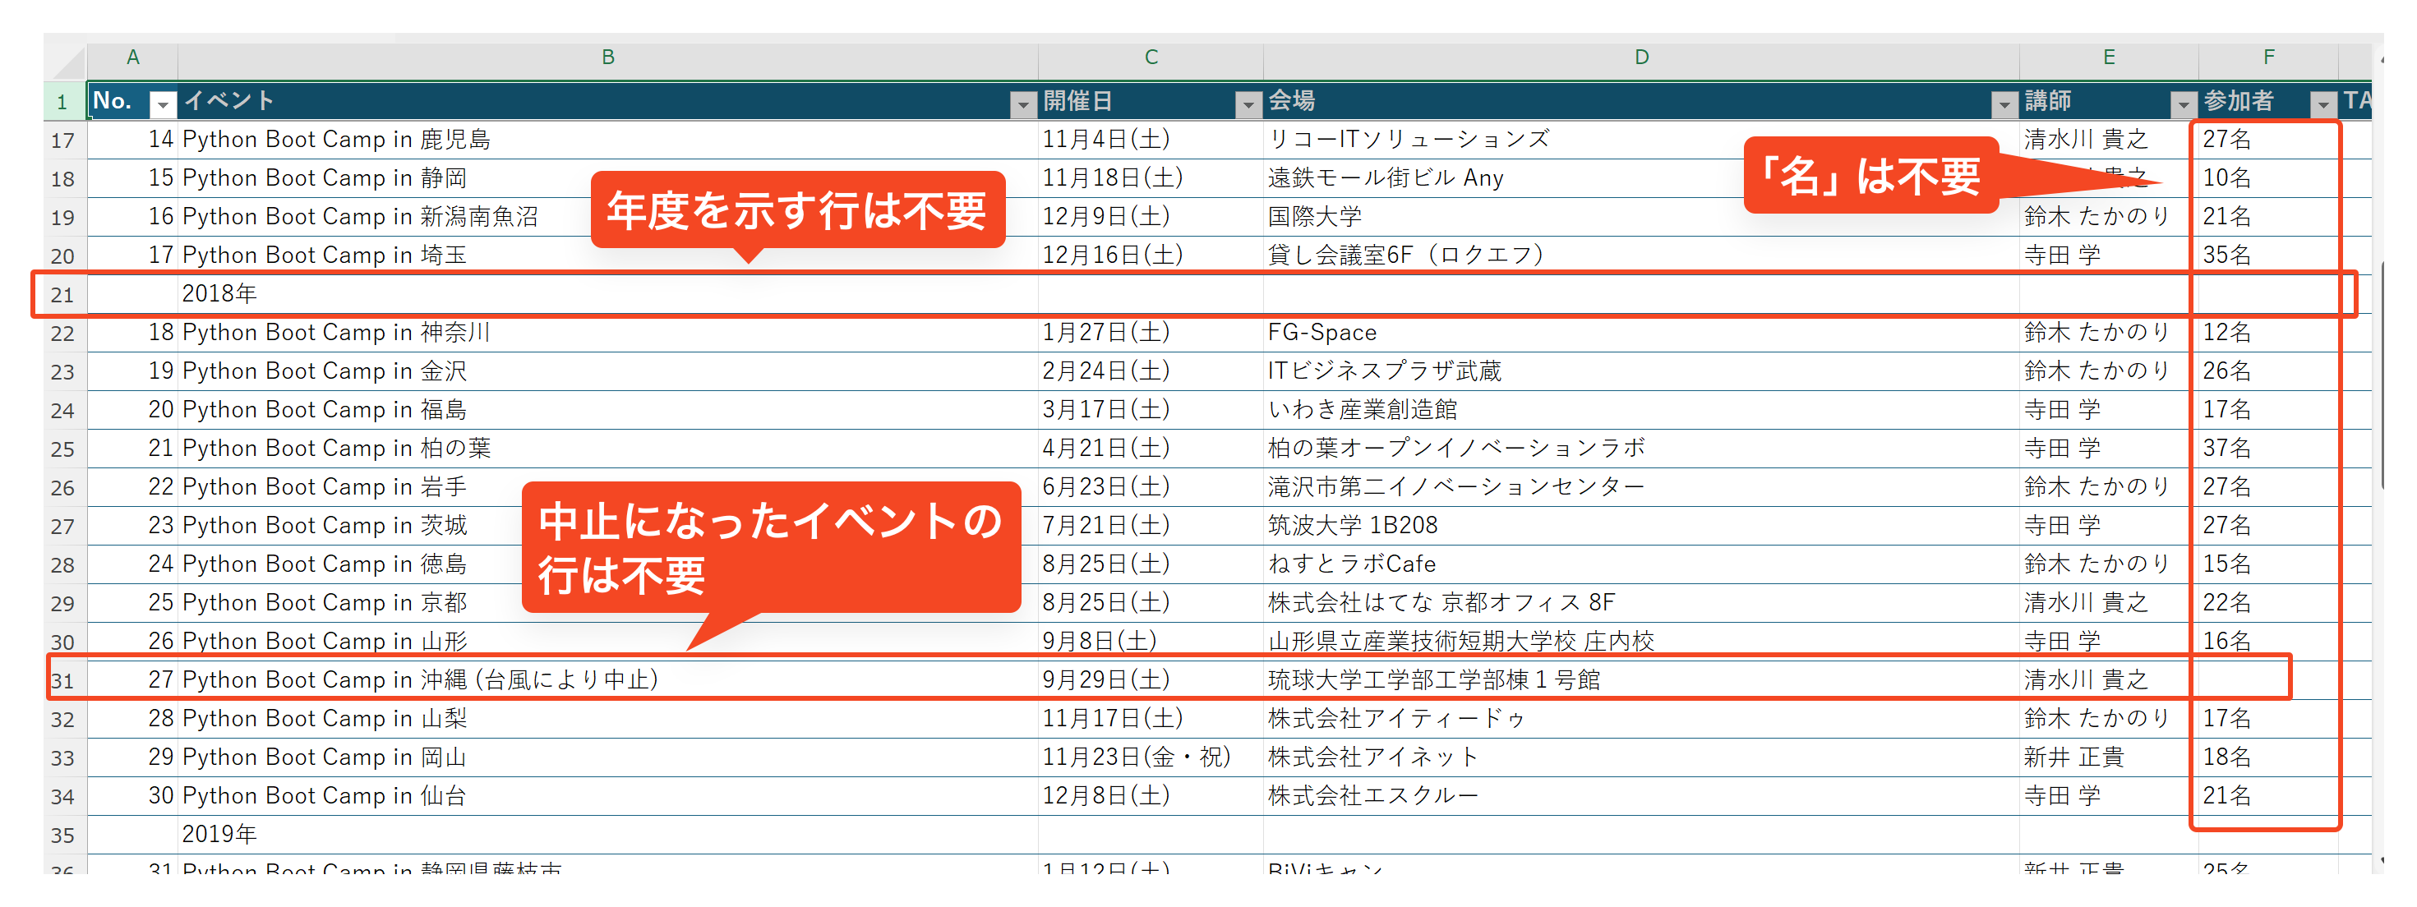Open the 参加者 column filter dropdown
Screen dimensions: 2417x907
pos(2323,104)
